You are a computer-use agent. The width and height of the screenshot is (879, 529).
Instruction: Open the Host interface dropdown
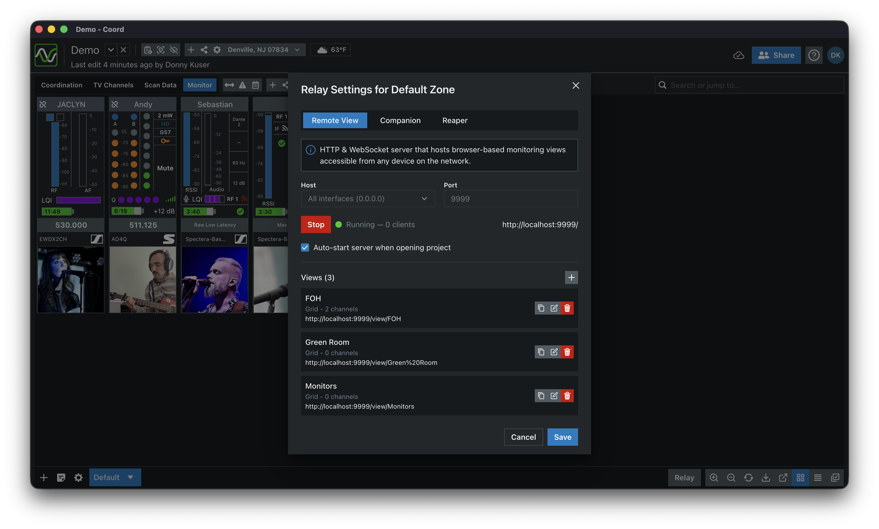click(x=368, y=199)
